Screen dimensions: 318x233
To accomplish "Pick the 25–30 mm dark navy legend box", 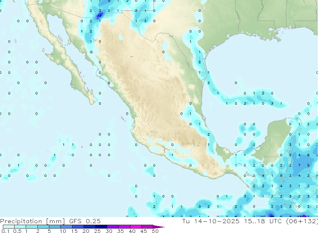I will [x=101, y=227].
